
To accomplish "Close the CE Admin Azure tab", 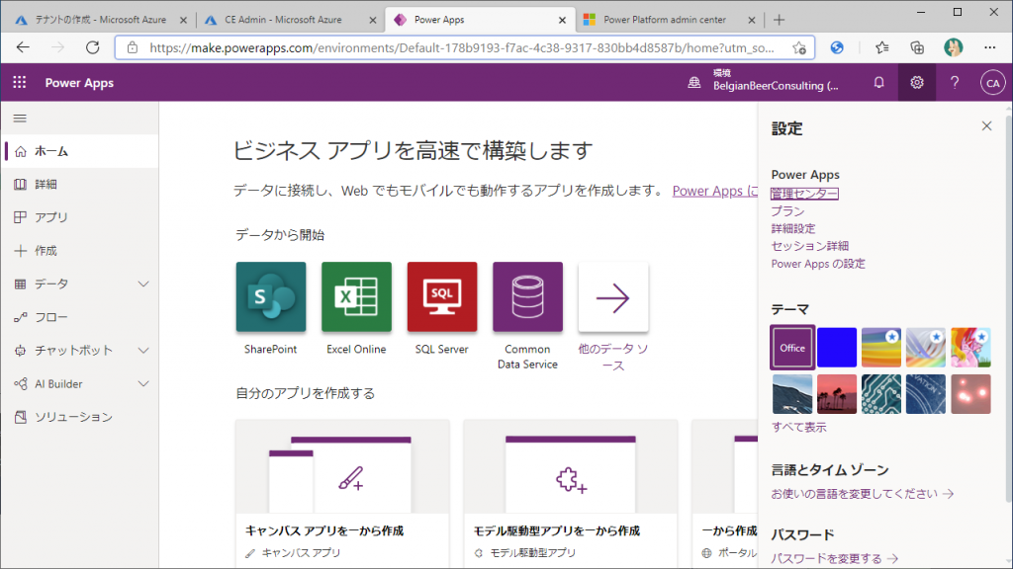I will point(373,20).
